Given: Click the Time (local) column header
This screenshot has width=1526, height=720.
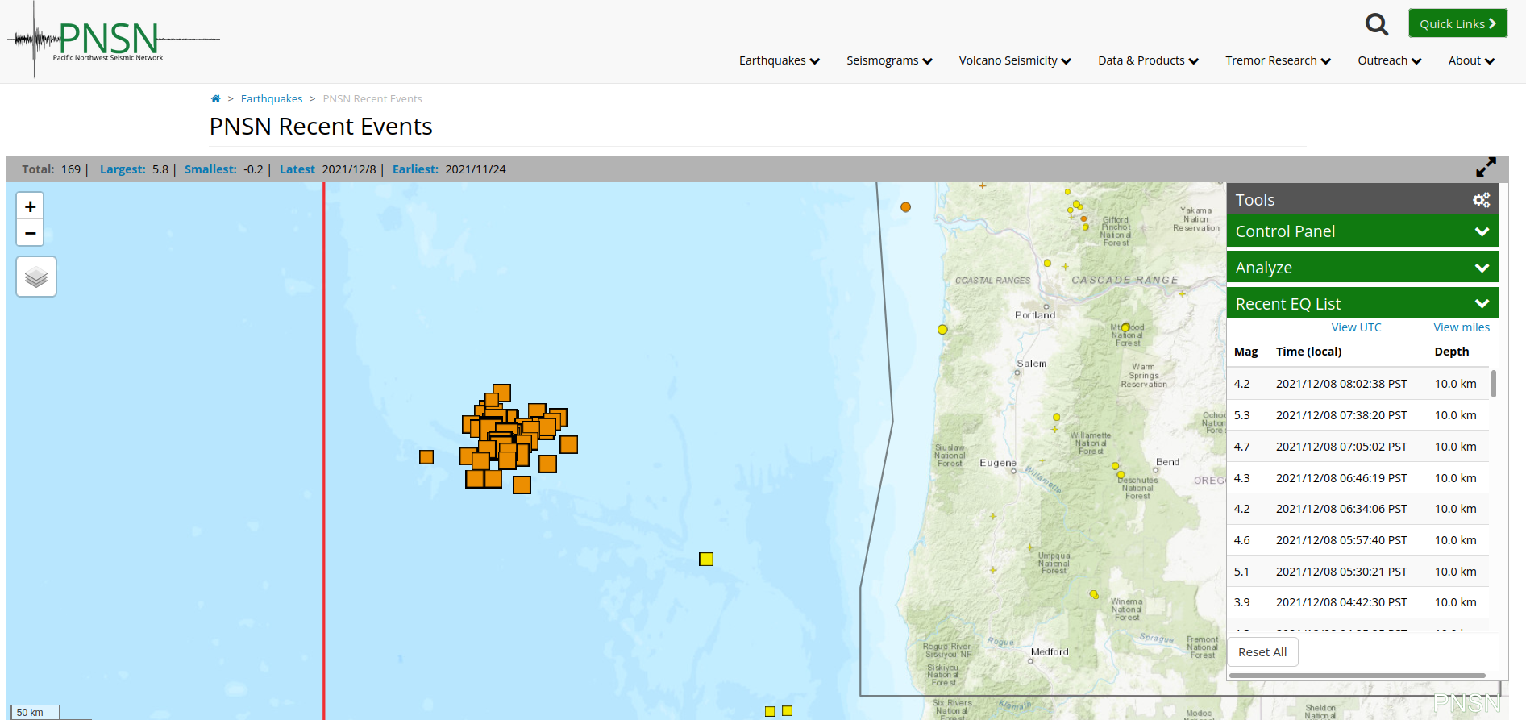Looking at the screenshot, I should pos(1308,352).
